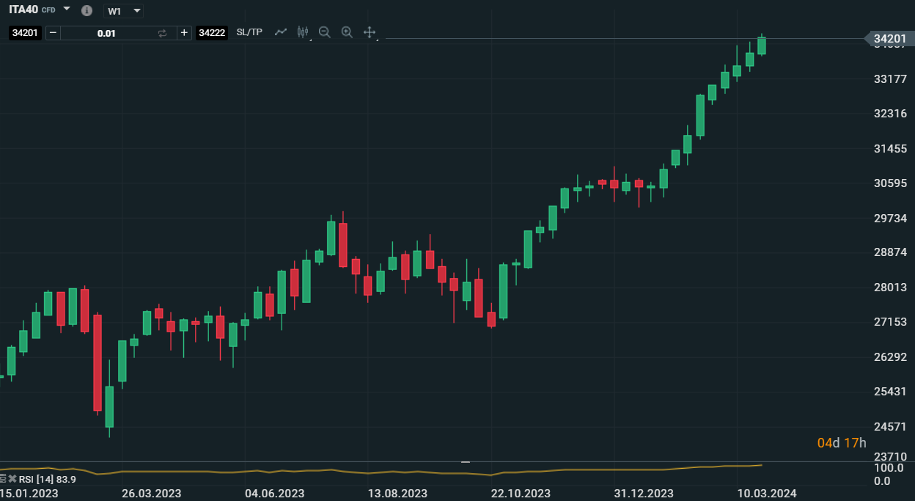Screen dimensions: 915x501
Task: Click the 31.12.2023 date label
Action: click(644, 494)
